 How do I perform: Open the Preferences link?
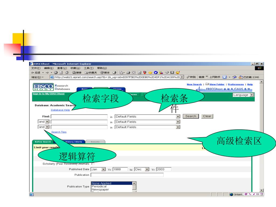(x=236, y=84)
